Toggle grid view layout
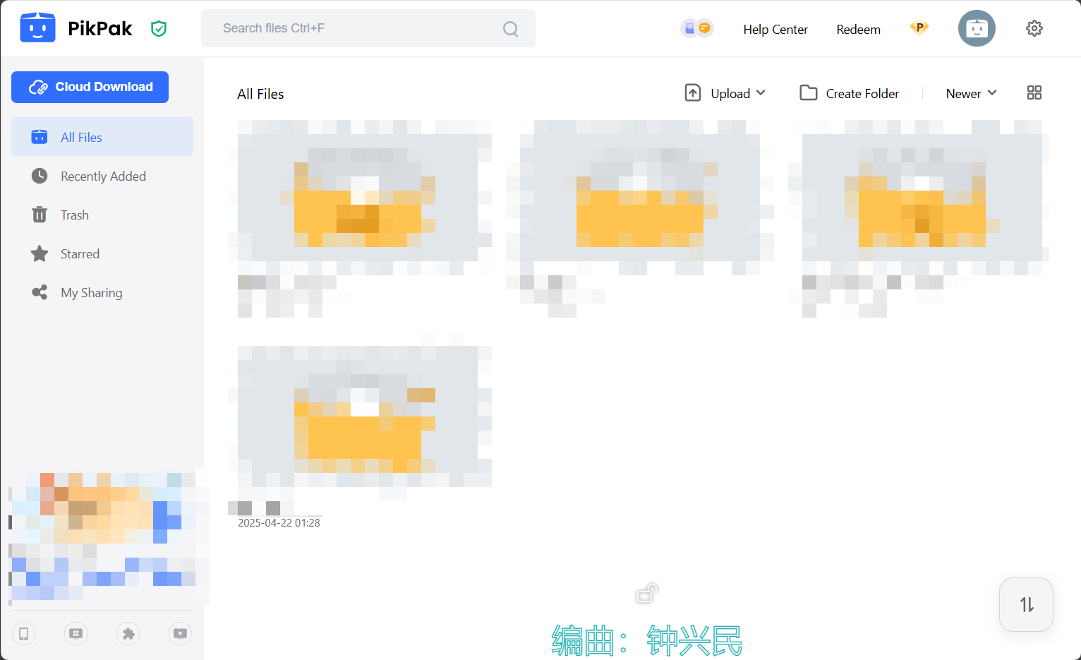This screenshot has width=1081, height=660. [1034, 93]
